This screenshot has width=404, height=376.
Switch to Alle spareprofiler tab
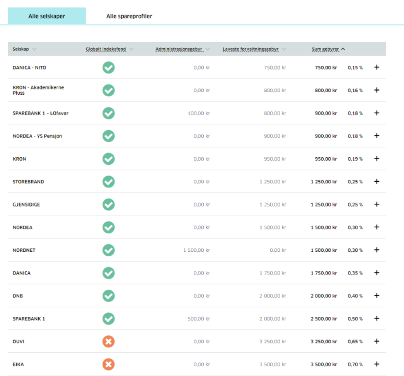pyautogui.click(x=129, y=16)
